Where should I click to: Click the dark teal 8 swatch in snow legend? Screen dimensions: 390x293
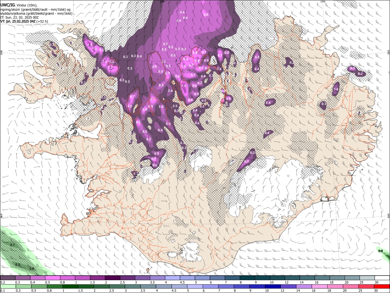click(x=247, y=278)
